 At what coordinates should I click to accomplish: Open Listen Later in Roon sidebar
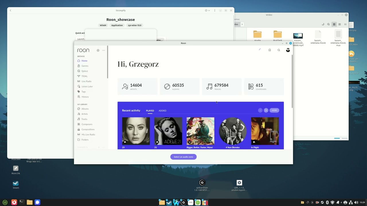click(x=87, y=86)
